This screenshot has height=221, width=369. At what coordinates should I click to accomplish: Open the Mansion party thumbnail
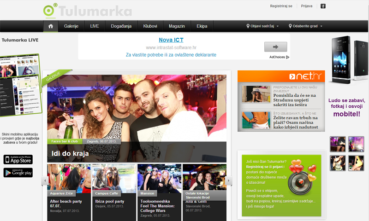click(x=159, y=177)
